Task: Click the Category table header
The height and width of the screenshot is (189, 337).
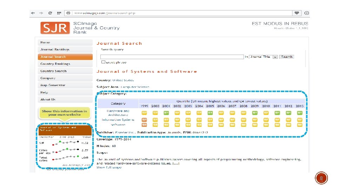Action: (x=118, y=104)
